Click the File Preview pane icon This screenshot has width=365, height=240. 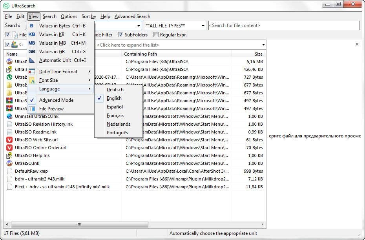32,108
